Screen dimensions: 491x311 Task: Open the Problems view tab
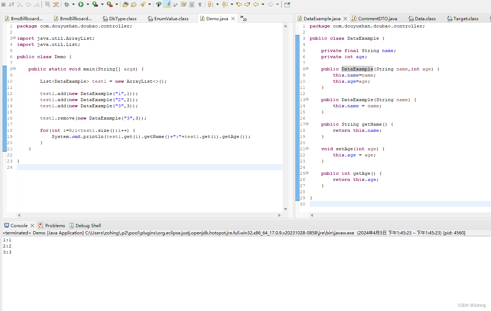52,225
